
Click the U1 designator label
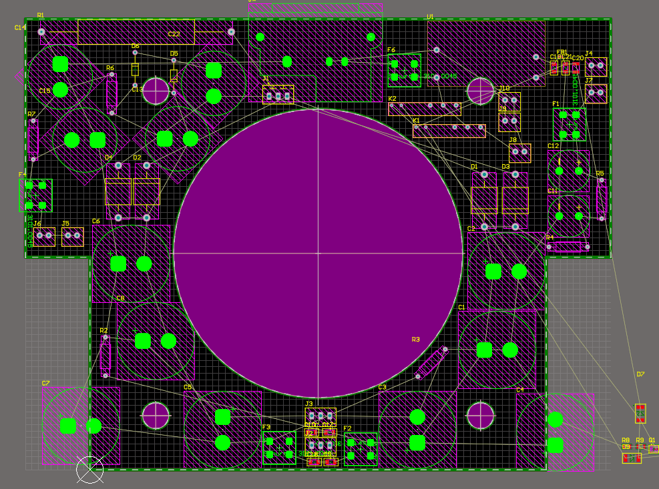click(x=430, y=17)
